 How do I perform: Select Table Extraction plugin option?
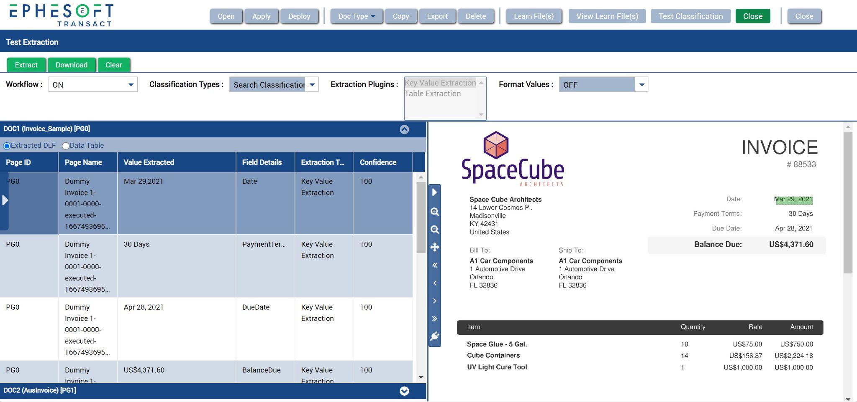(433, 94)
